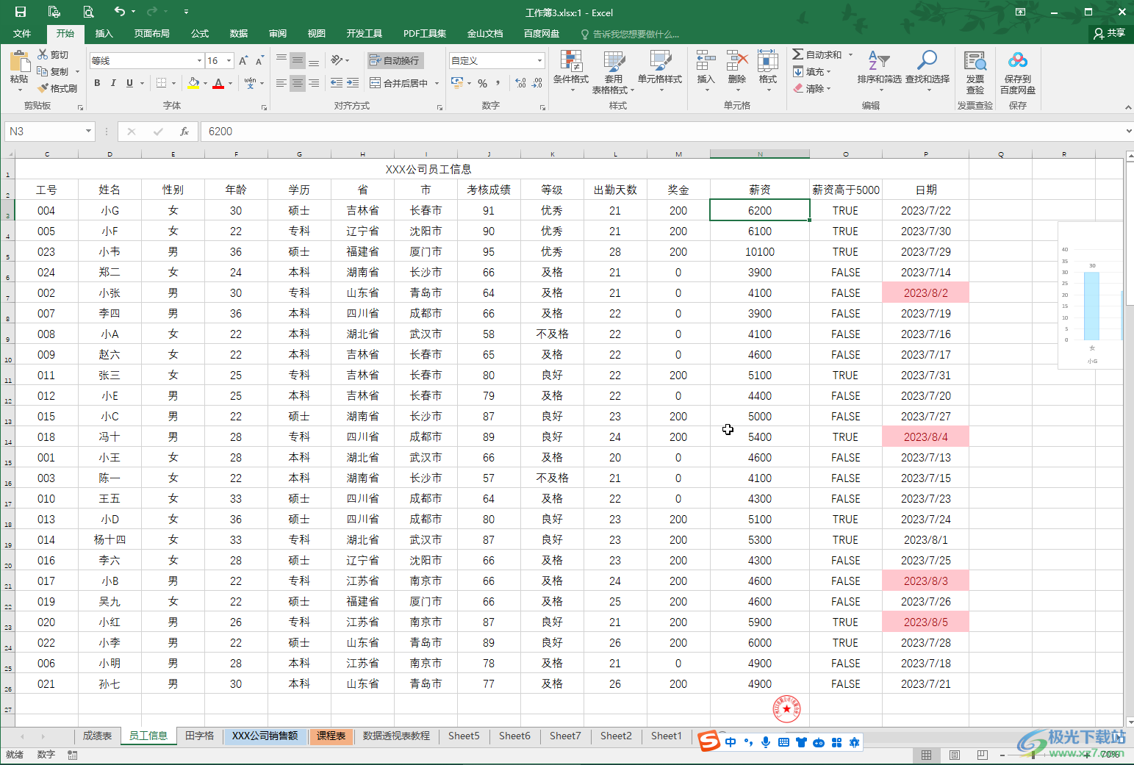Switch to Page Layout view in status bar

(954, 755)
